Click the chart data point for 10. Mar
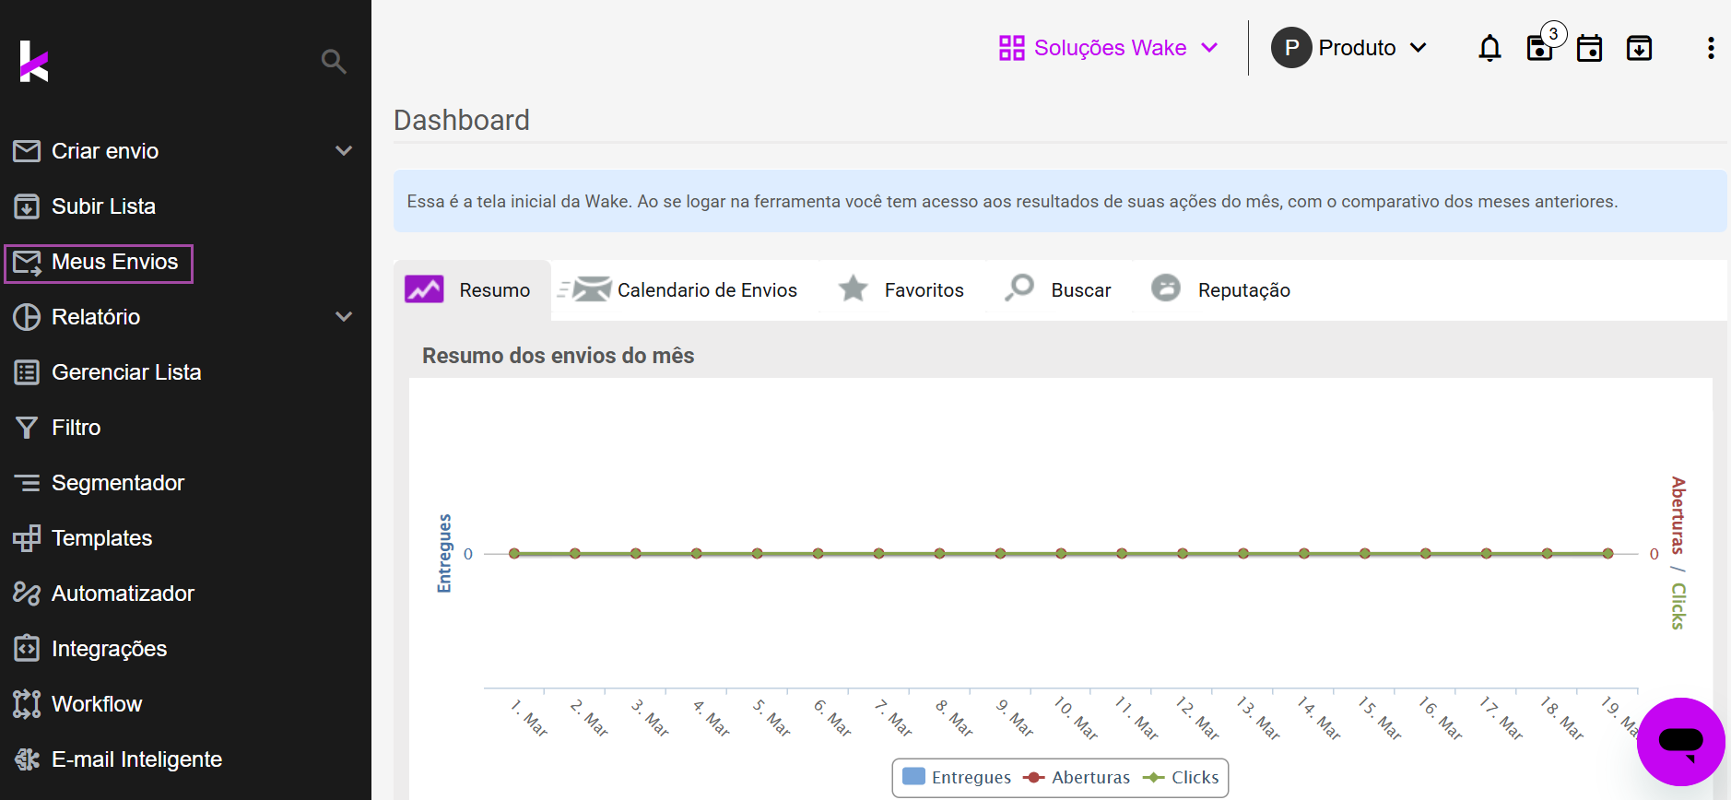 1061,553
